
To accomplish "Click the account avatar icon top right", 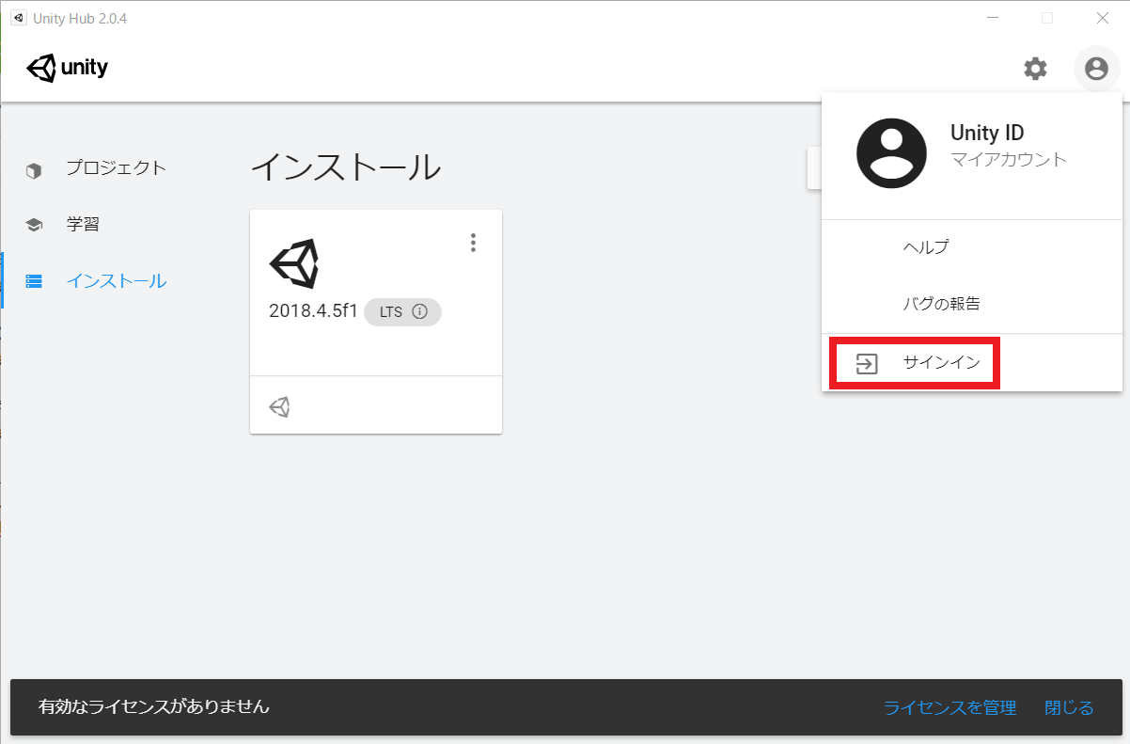I will (1096, 69).
